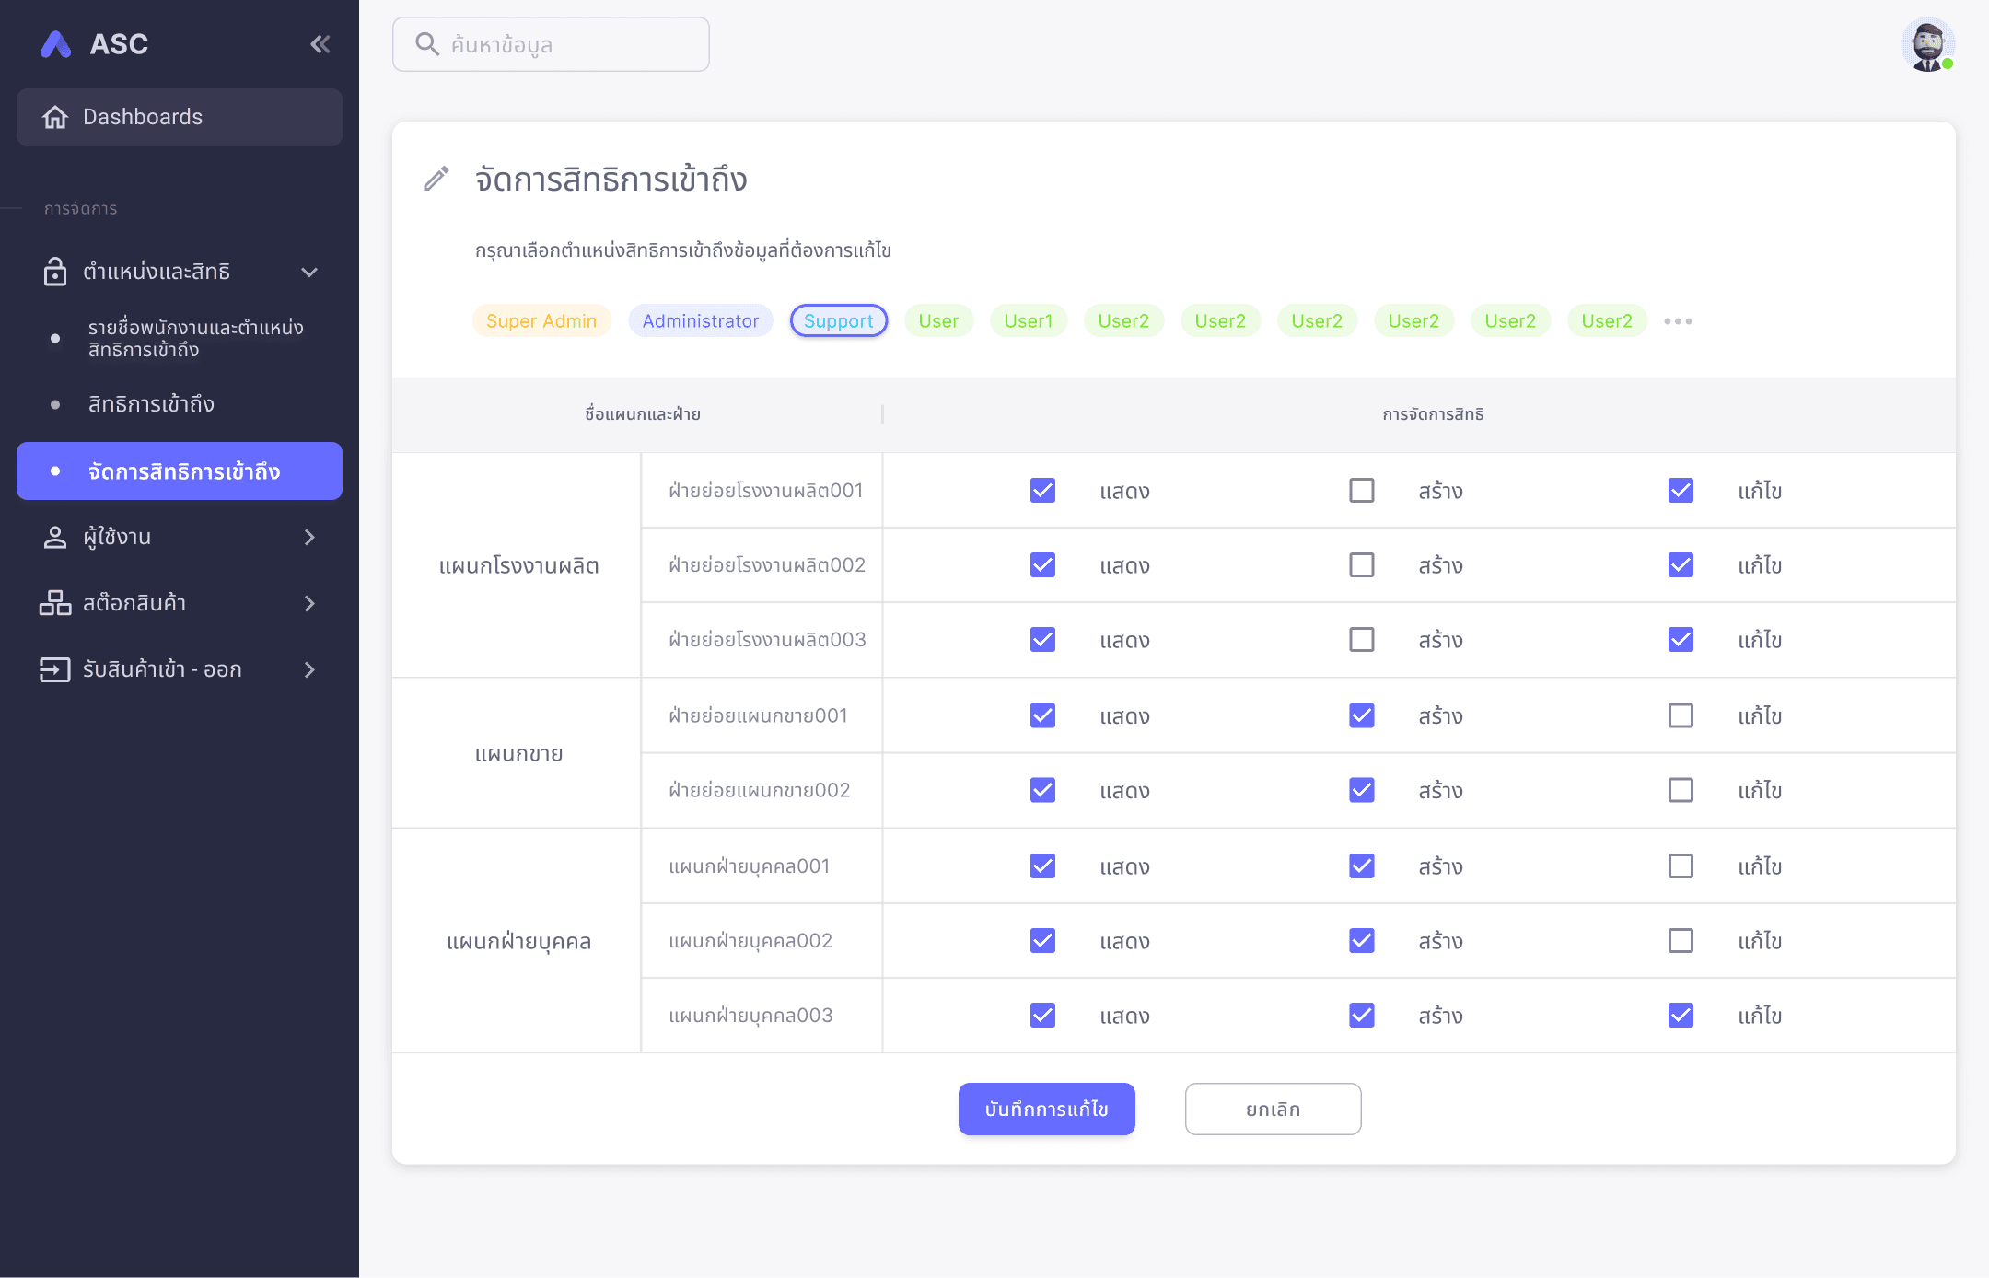
Task: Uncheck แสดง for ฝ่ายย่อยแผนกขาย001
Action: coord(1042,715)
